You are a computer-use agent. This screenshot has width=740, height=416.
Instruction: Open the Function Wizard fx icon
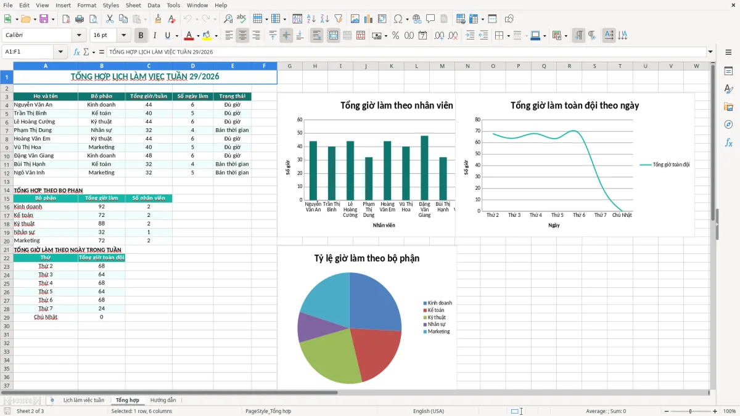[76, 52]
